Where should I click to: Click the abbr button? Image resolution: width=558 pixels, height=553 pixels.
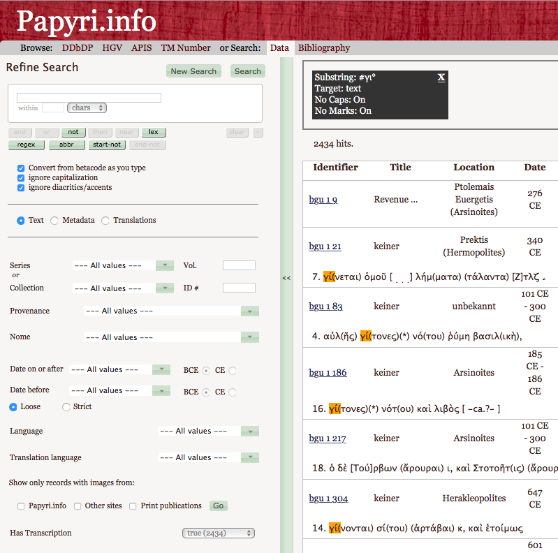coord(66,145)
